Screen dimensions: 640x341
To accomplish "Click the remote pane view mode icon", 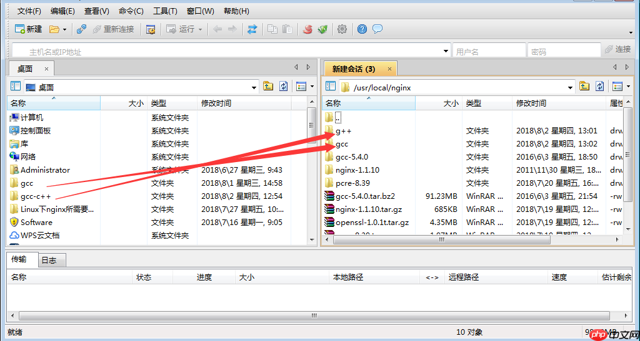I will coord(617,86).
